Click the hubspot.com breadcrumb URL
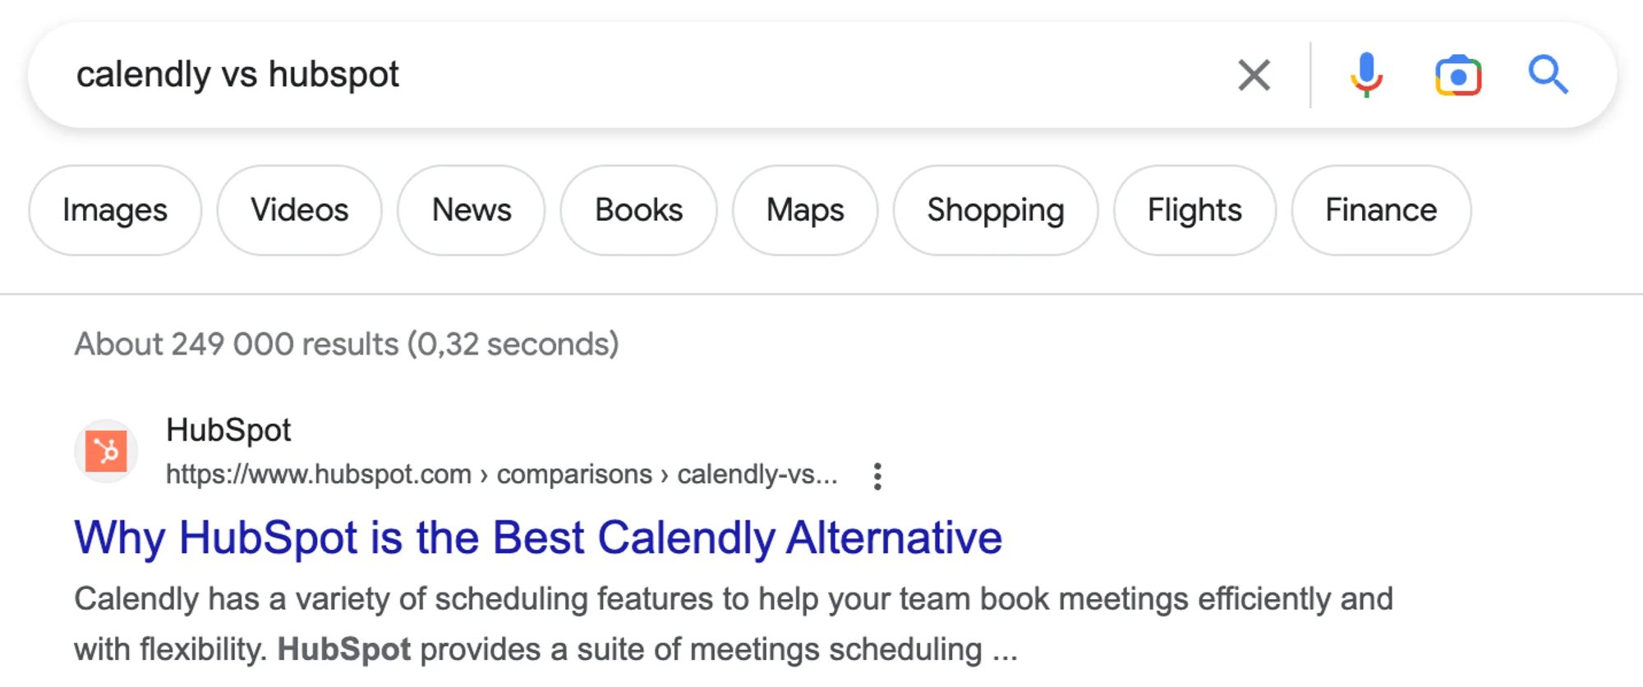 501,474
